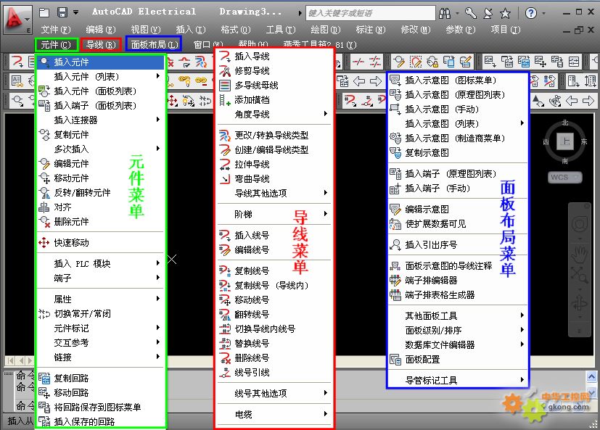Click the 删除线号 icon
This screenshot has height=430, width=600.
point(225,358)
